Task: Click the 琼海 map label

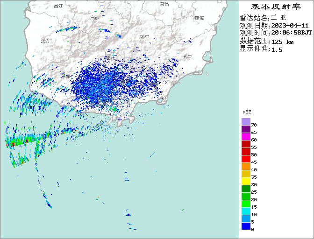Action: tap(199, 18)
